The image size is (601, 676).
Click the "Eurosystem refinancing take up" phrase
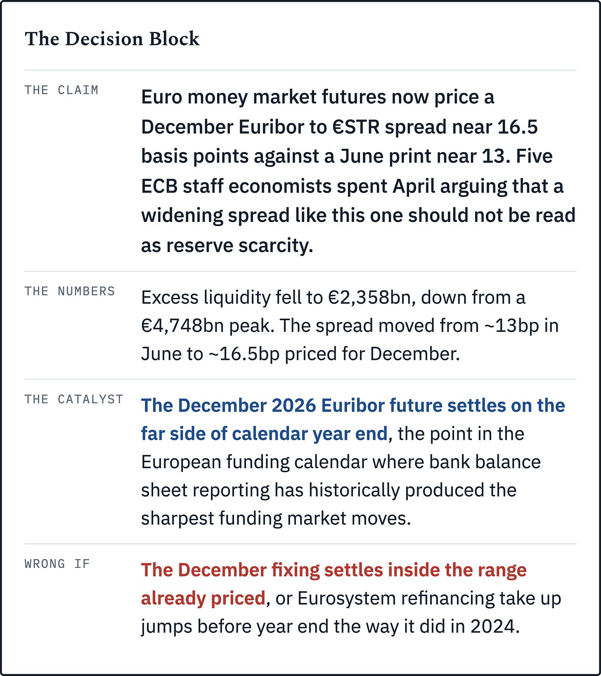pyautogui.click(x=429, y=598)
